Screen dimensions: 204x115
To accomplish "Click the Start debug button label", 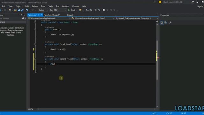I will point(73,10).
